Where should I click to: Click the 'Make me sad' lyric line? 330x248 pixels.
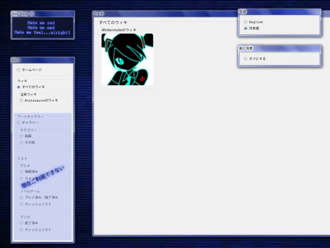tap(41, 23)
